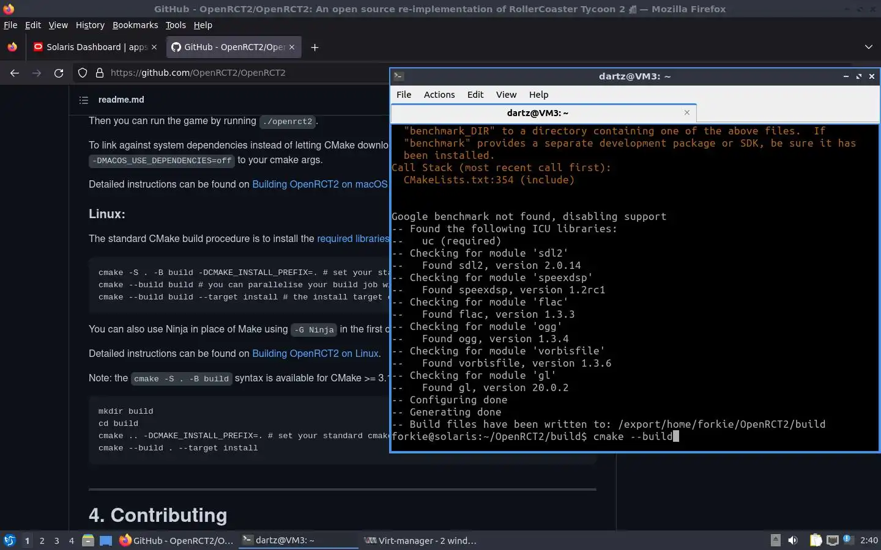Image resolution: width=881 pixels, height=550 pixels.
Task: Open the terminal Edit menu
Action: tap(475, 95)
